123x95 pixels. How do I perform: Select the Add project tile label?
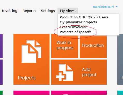(89, 72)
